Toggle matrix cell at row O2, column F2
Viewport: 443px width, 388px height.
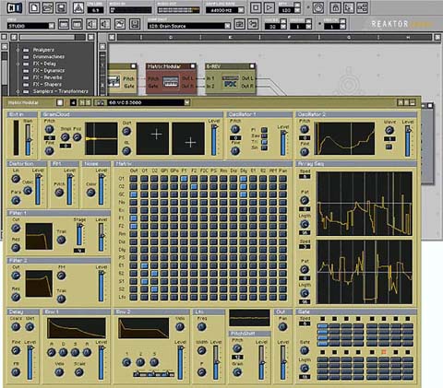194,186
